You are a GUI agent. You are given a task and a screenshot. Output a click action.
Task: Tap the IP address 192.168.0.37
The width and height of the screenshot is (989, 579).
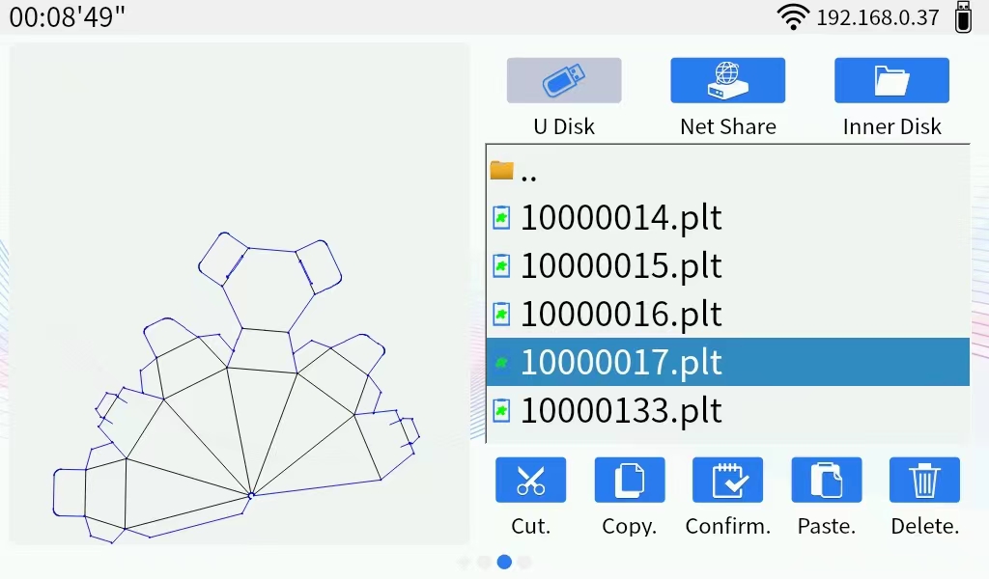pyautogui.click(x=877, y=17)
